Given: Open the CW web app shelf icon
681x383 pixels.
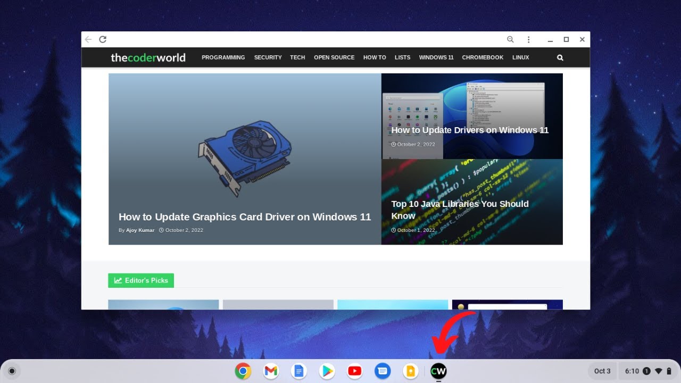Looking at the screenshot, I should 438,371.
